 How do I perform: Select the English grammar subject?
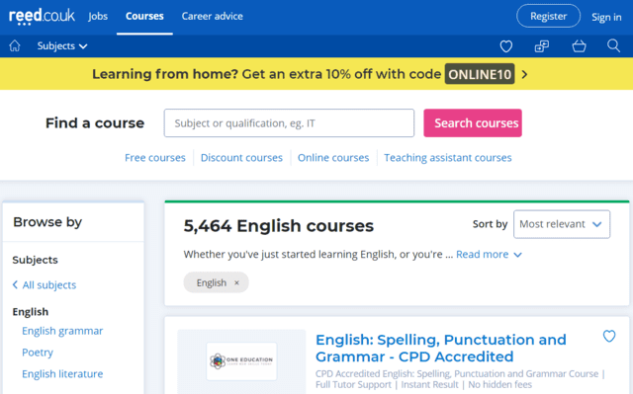point(62,331)
